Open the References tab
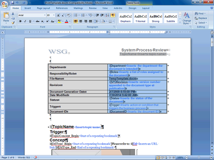214x160 pixels. click(62, 8)
